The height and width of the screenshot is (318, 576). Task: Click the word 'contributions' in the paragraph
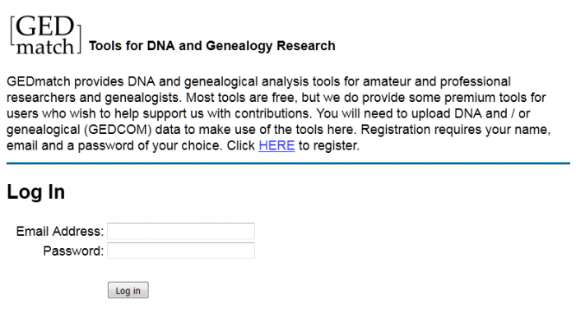click(x=272, y=113)
